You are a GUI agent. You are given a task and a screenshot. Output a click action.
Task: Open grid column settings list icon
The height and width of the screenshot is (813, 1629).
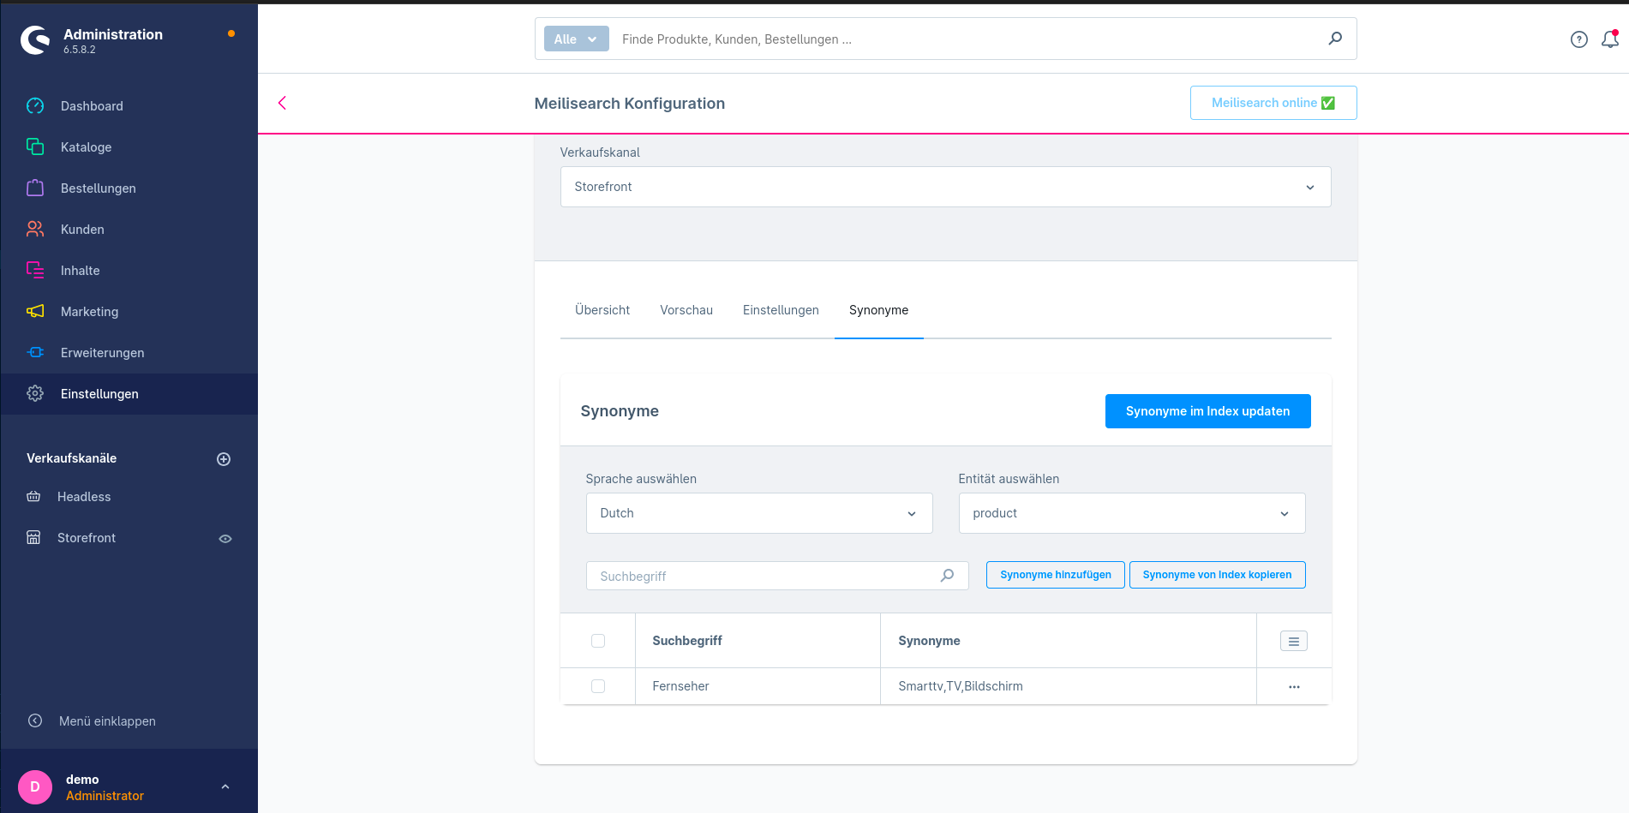[1294, 641]
